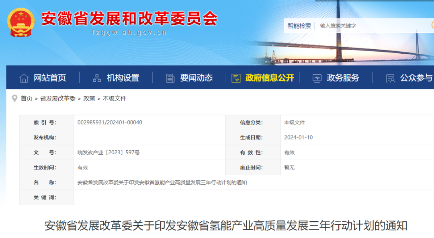Open 省发展改革委 in the breadcrumb
434x238 pixels.
pyautogui.click(x=58, y=99)
